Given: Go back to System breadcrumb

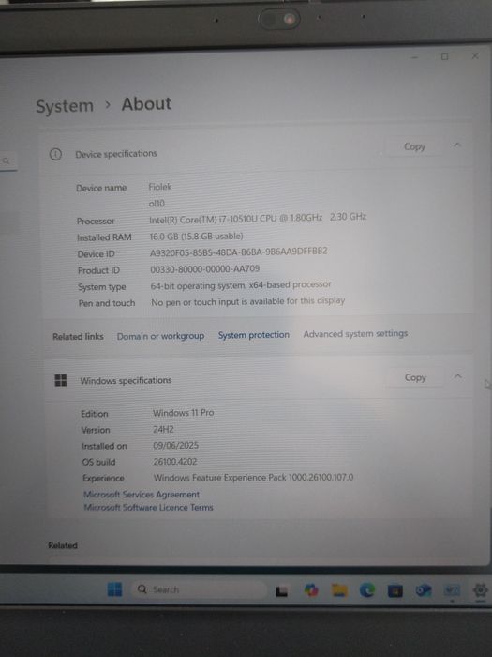Looking at the screenshot, I should pos(65,106).
